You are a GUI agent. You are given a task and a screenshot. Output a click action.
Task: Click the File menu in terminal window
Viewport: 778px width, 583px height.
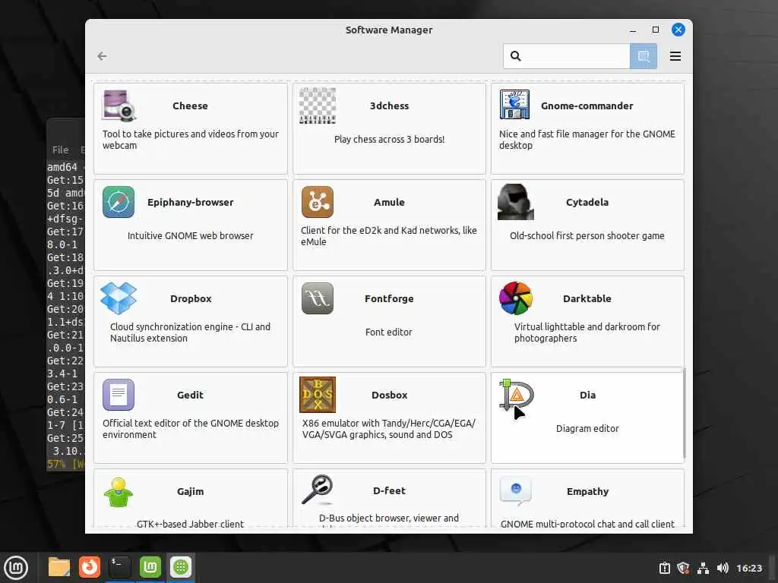tap(61, 150)
